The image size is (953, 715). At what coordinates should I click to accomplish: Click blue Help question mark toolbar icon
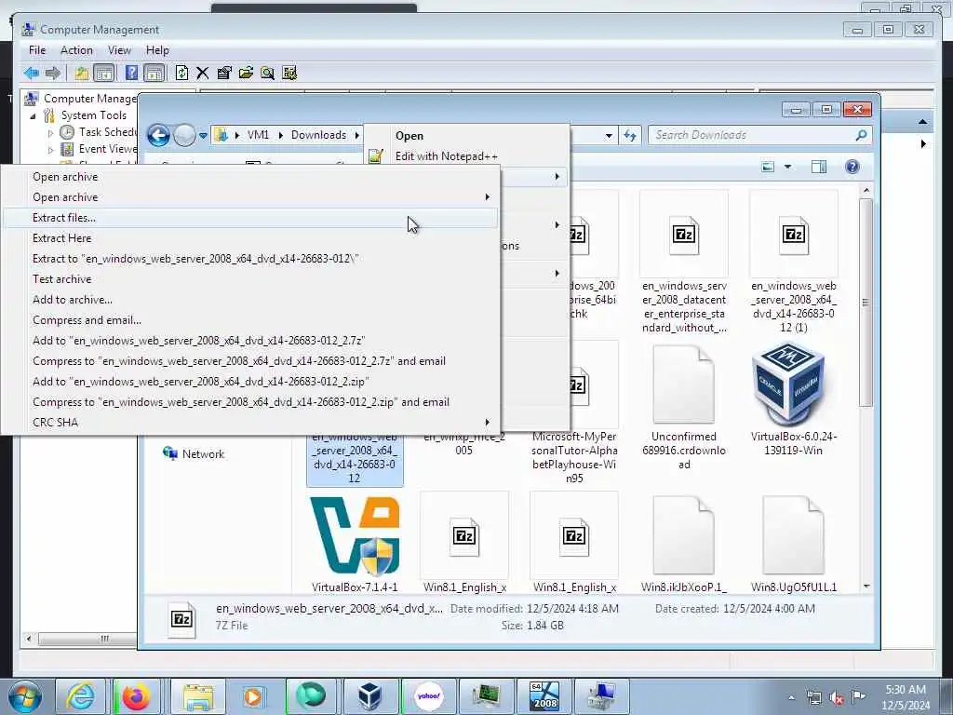(x=131, y=73)
